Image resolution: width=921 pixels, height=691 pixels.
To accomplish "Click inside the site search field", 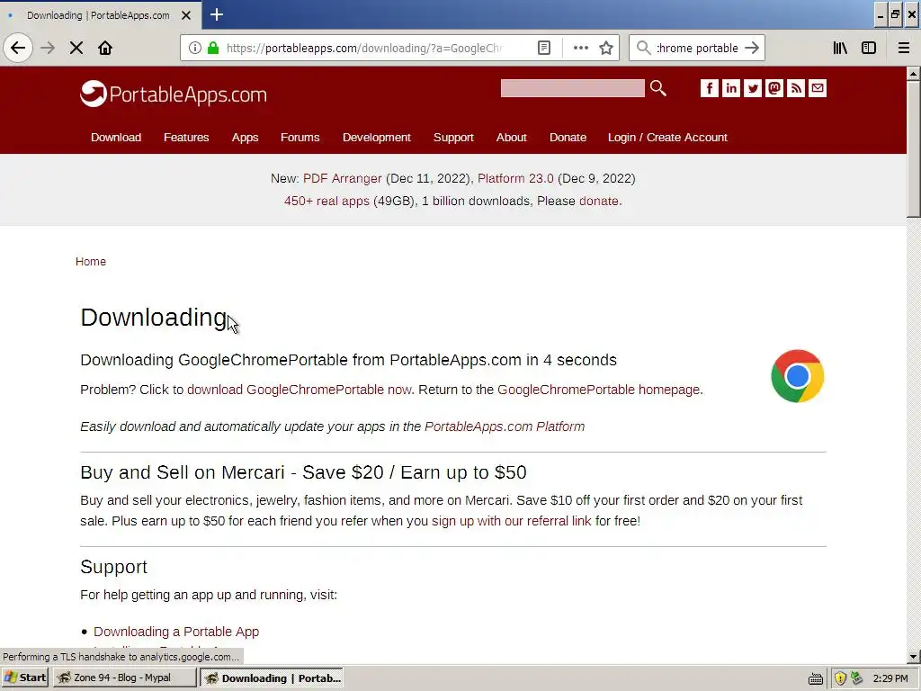I will click(x=572, y=88).
